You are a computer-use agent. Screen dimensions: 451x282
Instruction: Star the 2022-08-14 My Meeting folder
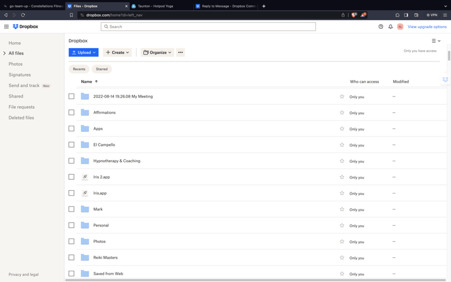(342, 96)
